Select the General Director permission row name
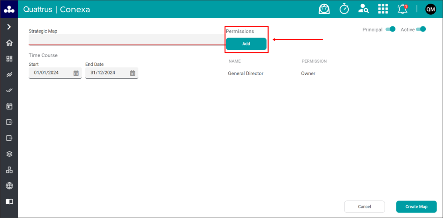Image resolution: width=443 pixels, height=218 pixels. click(x=246, y=74)
